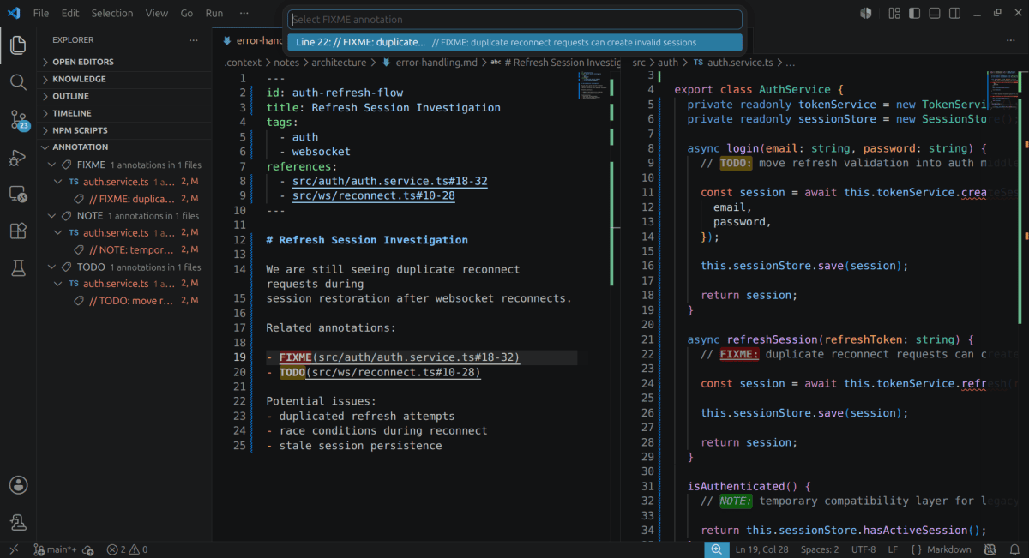1029x558 pixels.
Task: Click the markdown file icon on error-handling tab
Action: pos(227,40)
